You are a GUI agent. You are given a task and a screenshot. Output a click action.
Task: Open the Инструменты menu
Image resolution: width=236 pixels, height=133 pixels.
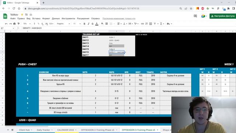coord(68,18)
